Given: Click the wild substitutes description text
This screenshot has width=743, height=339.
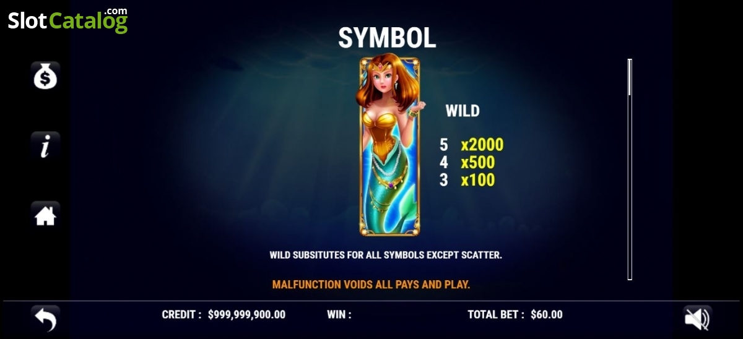Looking at the screenshot, I should point(386,255).
